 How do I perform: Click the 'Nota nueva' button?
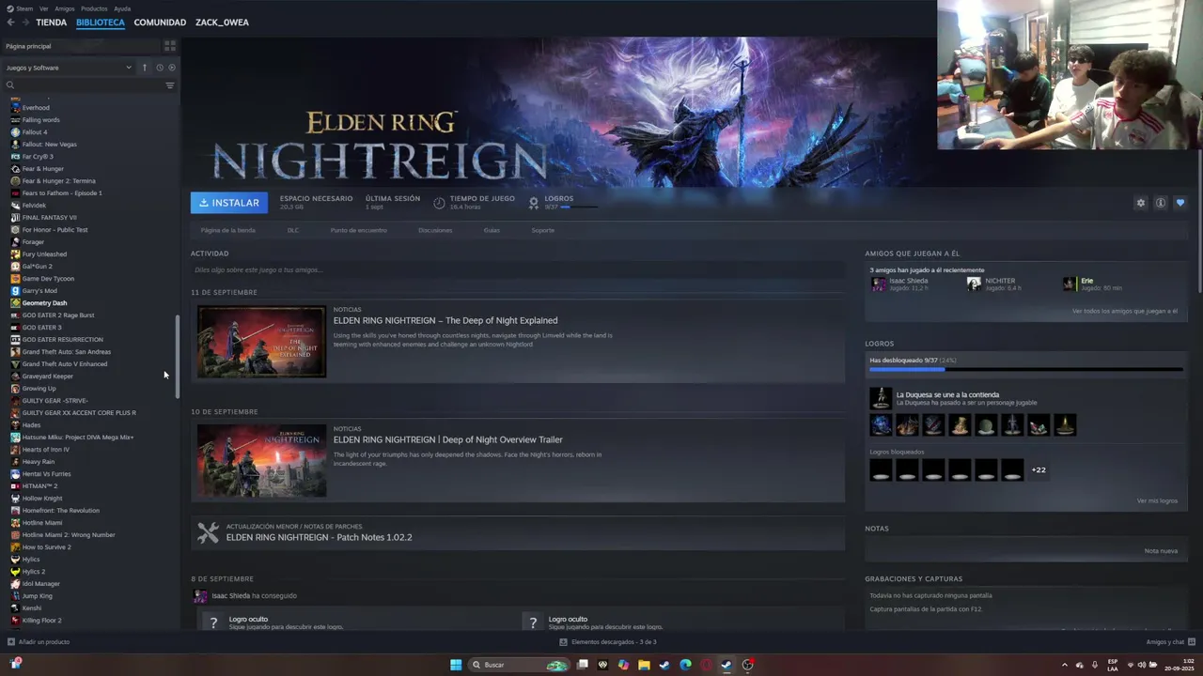click(x=1161, y=551)
